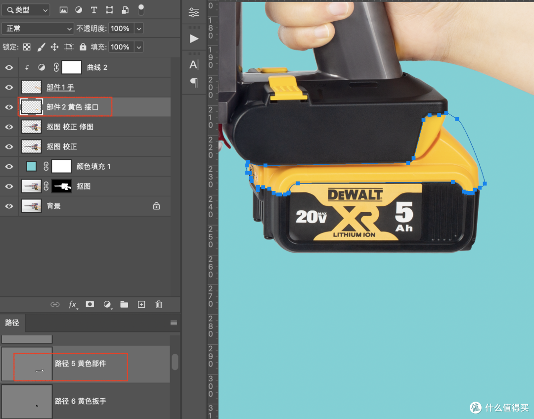The image size is (534, 419).
Task: Lock all padlock icon in lock row
Action: pos(83,47)
